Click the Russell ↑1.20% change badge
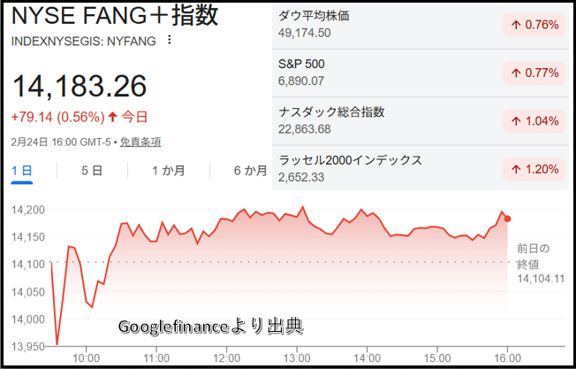Screen dimensions: 576x369 (x=535, y=168)
